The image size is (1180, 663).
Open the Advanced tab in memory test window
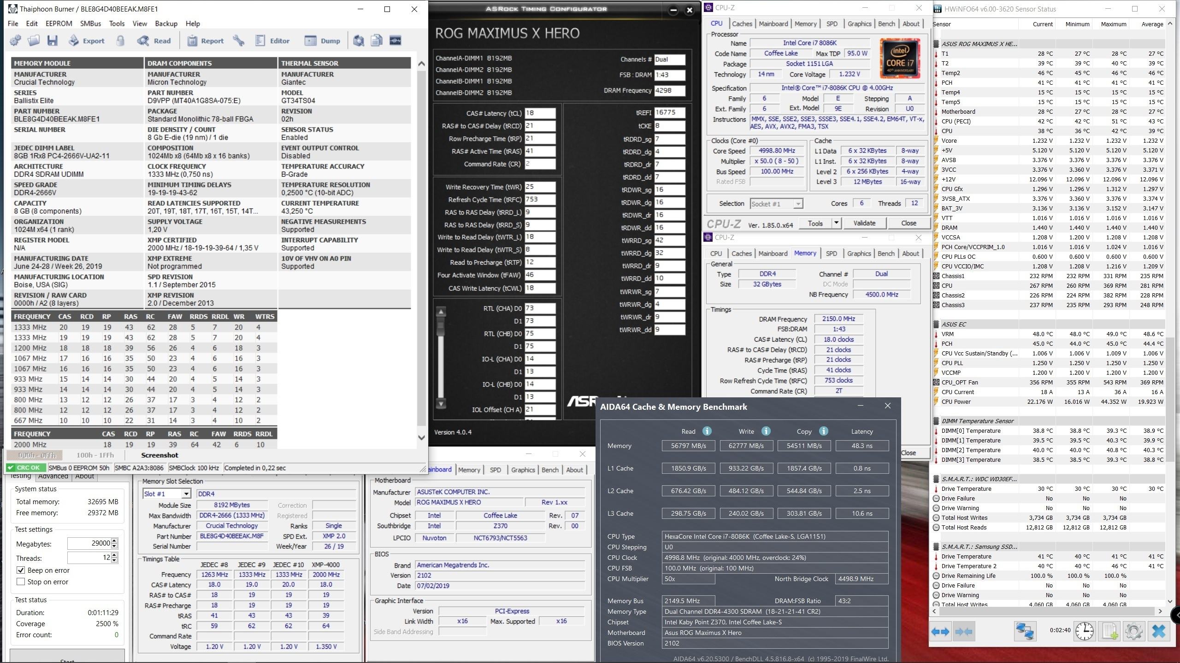coord(53,476)
